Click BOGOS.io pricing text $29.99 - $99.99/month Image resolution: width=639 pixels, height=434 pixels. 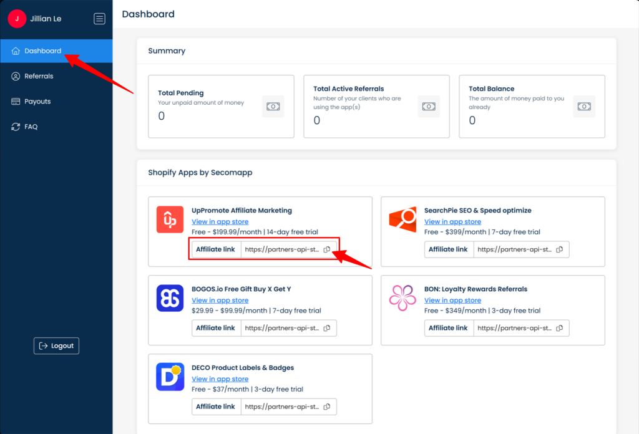click(230, 311)
